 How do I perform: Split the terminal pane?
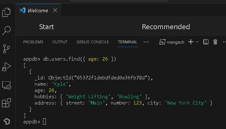206,42
